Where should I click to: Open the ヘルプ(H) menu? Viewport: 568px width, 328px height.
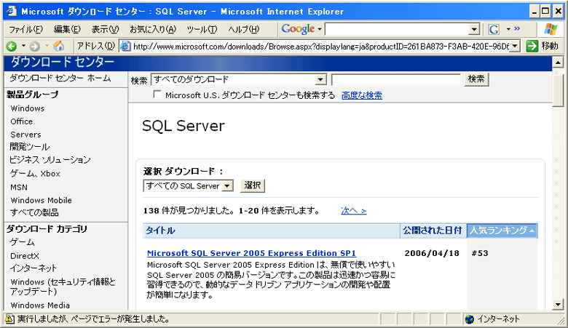[x=244, y=29]
